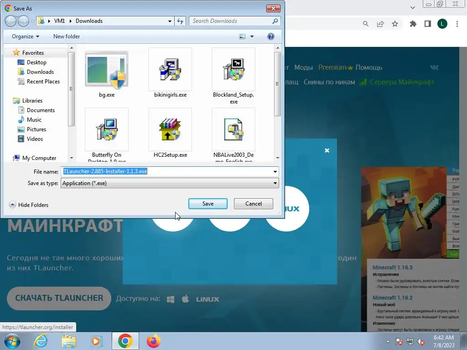
Task: Open the Помощь menu item
Action: click(x=368, y=67)
